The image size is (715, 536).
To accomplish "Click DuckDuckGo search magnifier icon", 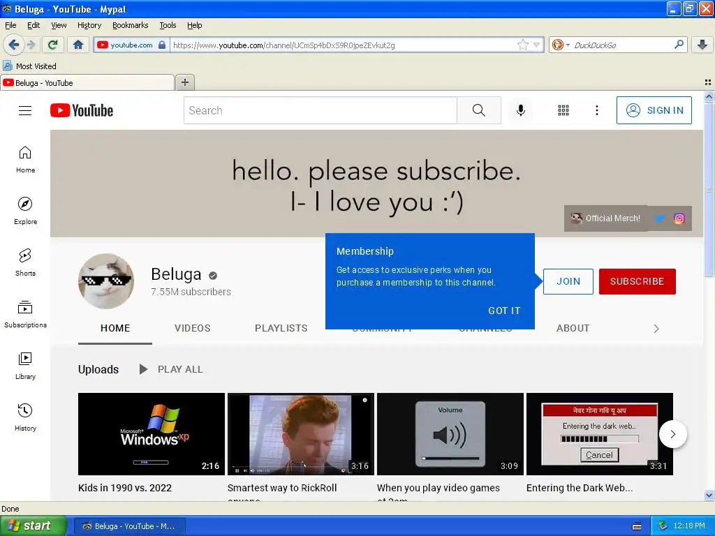I will tap(679, 45).
